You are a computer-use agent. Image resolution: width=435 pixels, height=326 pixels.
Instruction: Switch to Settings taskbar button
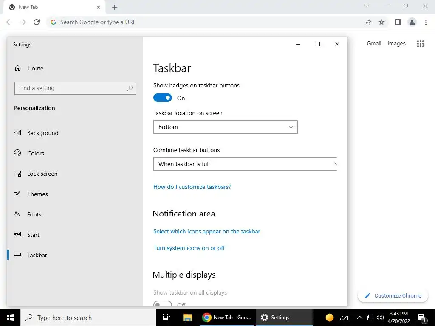coord(284,318)
